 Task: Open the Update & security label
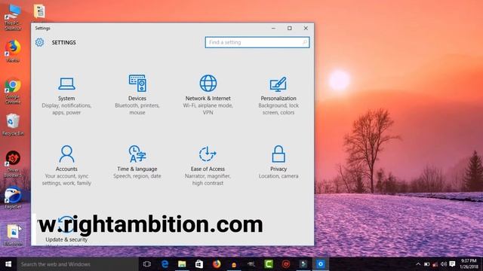(x=66, y=239)
